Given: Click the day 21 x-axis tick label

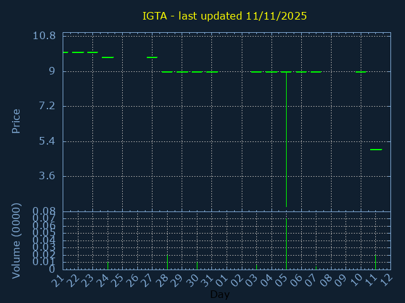Looking at the screenshot, I should 58,280.
